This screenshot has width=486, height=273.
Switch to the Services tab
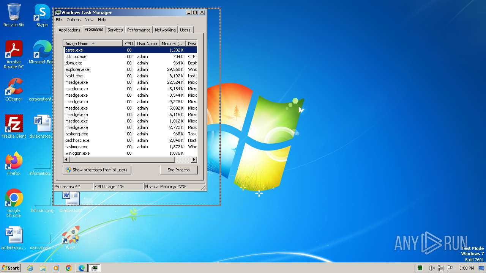point(115,30)
